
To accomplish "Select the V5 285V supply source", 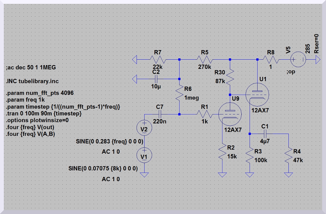I will point(298,60).
